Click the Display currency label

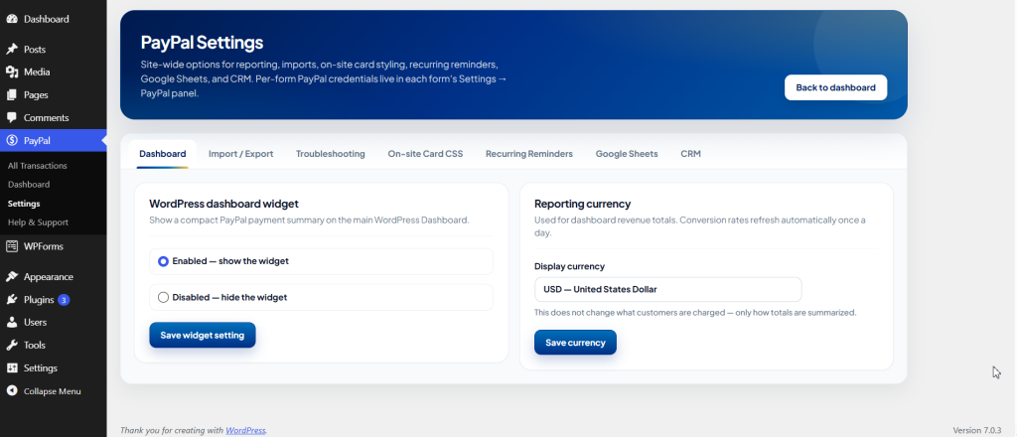pyautogui.click(x=569, y=266)
